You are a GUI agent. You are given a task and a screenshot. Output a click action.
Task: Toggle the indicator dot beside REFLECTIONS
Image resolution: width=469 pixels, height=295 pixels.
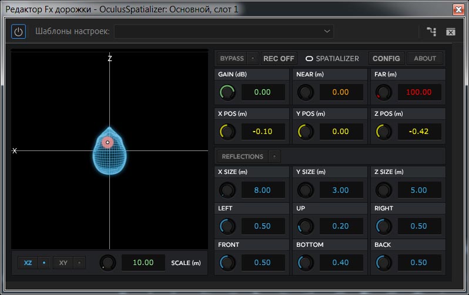(x=274, y=156)
